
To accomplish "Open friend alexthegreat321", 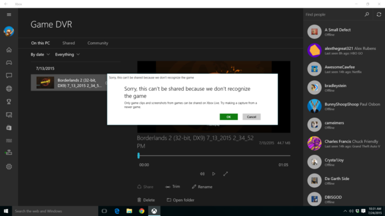I will (x=343, y=50).
